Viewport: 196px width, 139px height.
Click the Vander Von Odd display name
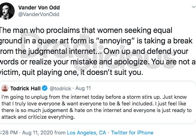39,8
